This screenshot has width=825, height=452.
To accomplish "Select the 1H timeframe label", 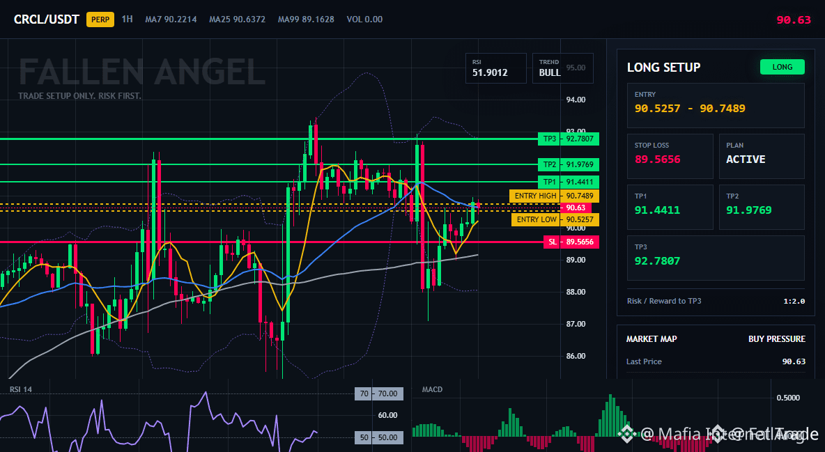I will point(127,19).
